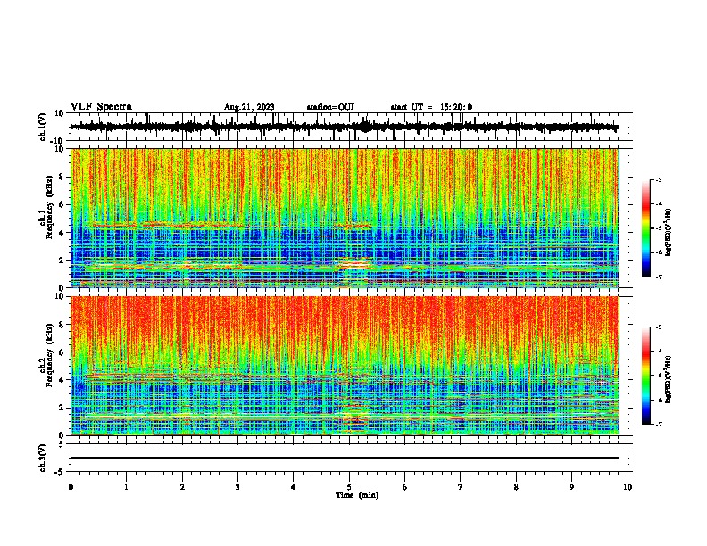Click time axis tick label '7'

click(461, 487)
